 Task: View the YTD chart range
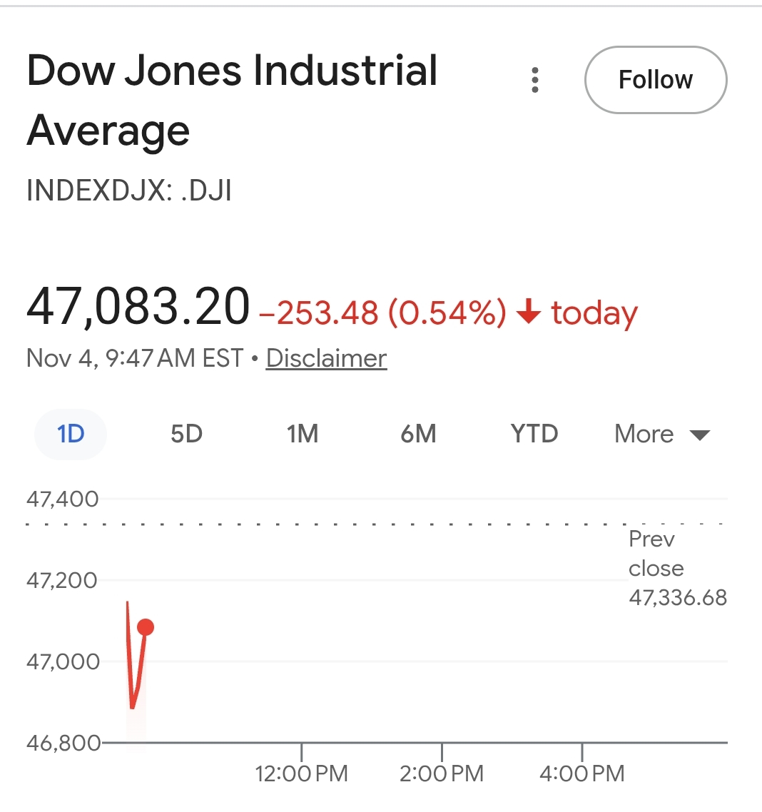coord(534,434)
